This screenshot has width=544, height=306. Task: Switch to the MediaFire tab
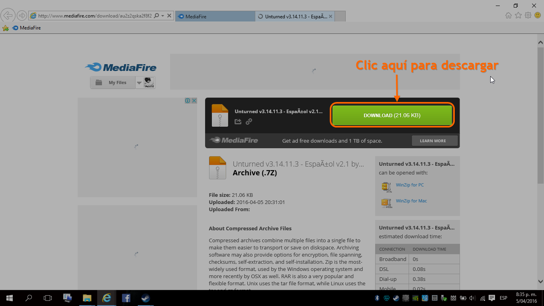click(215, 16)
